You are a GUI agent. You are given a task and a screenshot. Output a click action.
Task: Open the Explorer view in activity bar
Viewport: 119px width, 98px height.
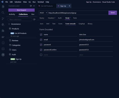point(3,6)
